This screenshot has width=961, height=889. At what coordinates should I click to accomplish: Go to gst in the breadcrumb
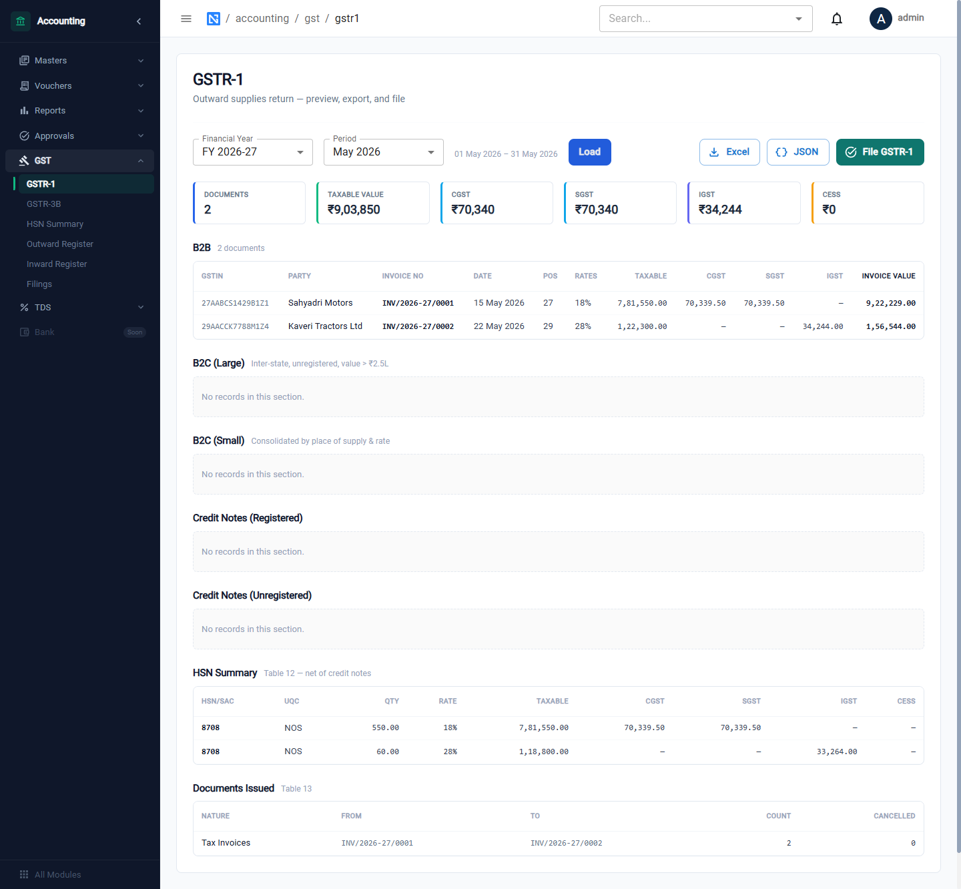coord(312,19)
